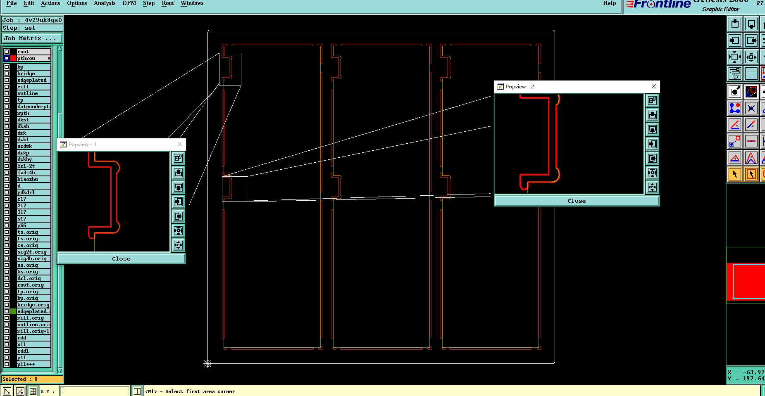
Task: Click the green color swatch beside edgeplated.orig
Action: click(13, 311)
